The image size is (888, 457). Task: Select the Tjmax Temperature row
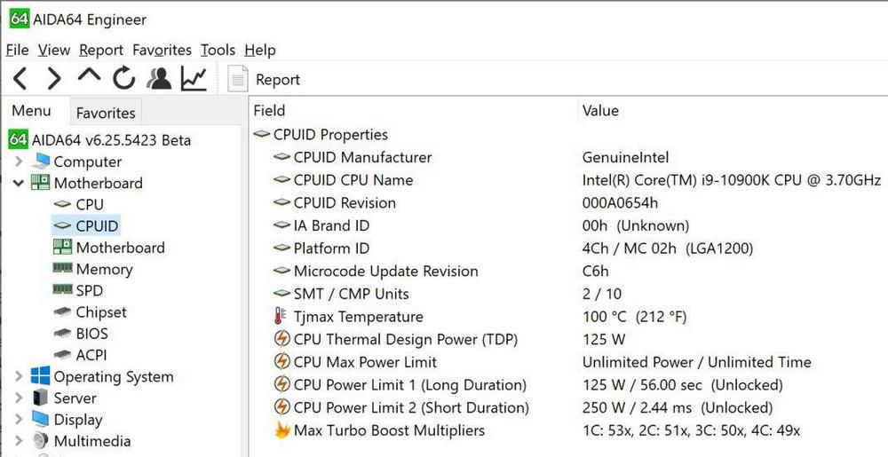[567, 317]
